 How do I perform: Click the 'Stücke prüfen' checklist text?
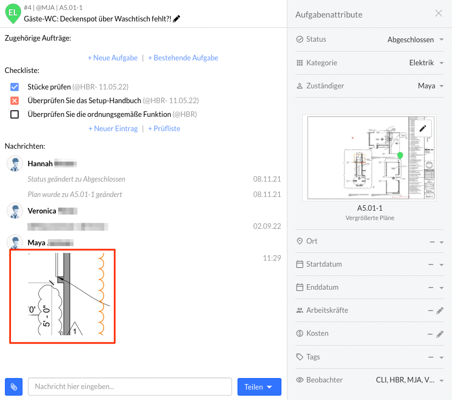point(49,87)
